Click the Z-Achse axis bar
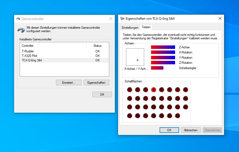239x152 pixels. (x=163, y=47)
